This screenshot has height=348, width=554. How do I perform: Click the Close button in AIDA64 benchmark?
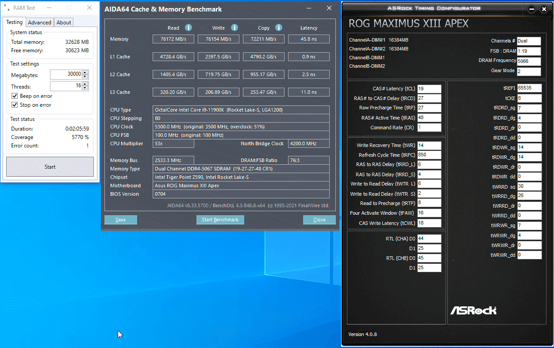pos(319,220)
